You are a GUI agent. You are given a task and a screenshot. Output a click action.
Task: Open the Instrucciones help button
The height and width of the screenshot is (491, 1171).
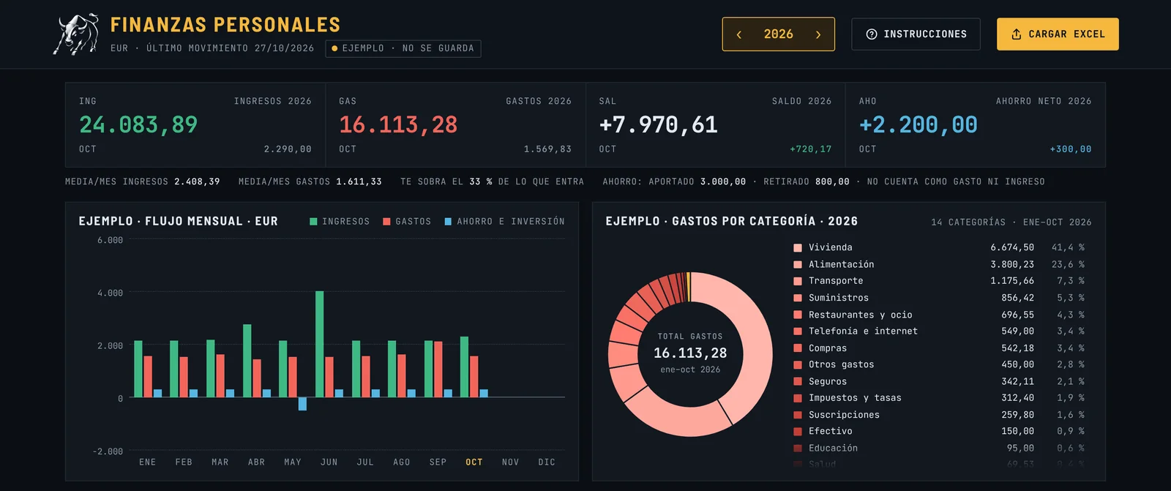[x=916, y=34]
